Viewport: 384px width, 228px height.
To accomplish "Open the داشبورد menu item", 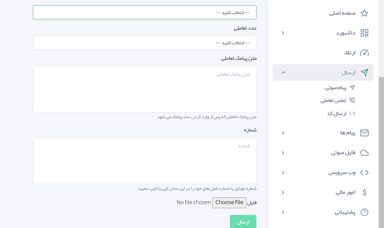I will [346, 33].
